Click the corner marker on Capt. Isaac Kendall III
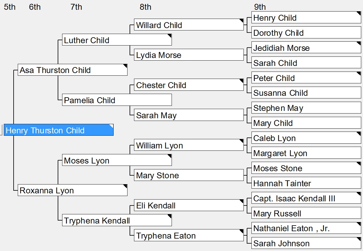Image resolution: width=363 pixels, height=251 pixels. (359, 194)
